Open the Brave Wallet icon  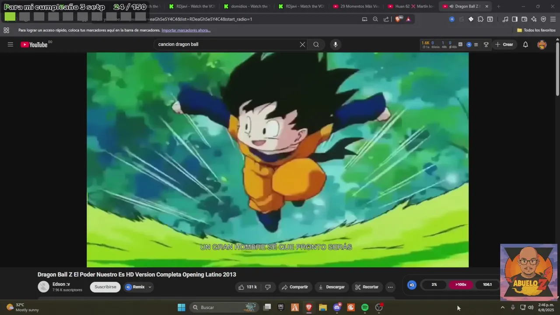[x=524, y=19]
